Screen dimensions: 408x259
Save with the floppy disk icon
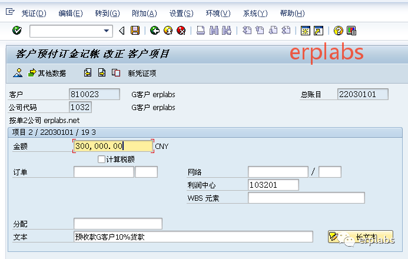click(135, 31)
